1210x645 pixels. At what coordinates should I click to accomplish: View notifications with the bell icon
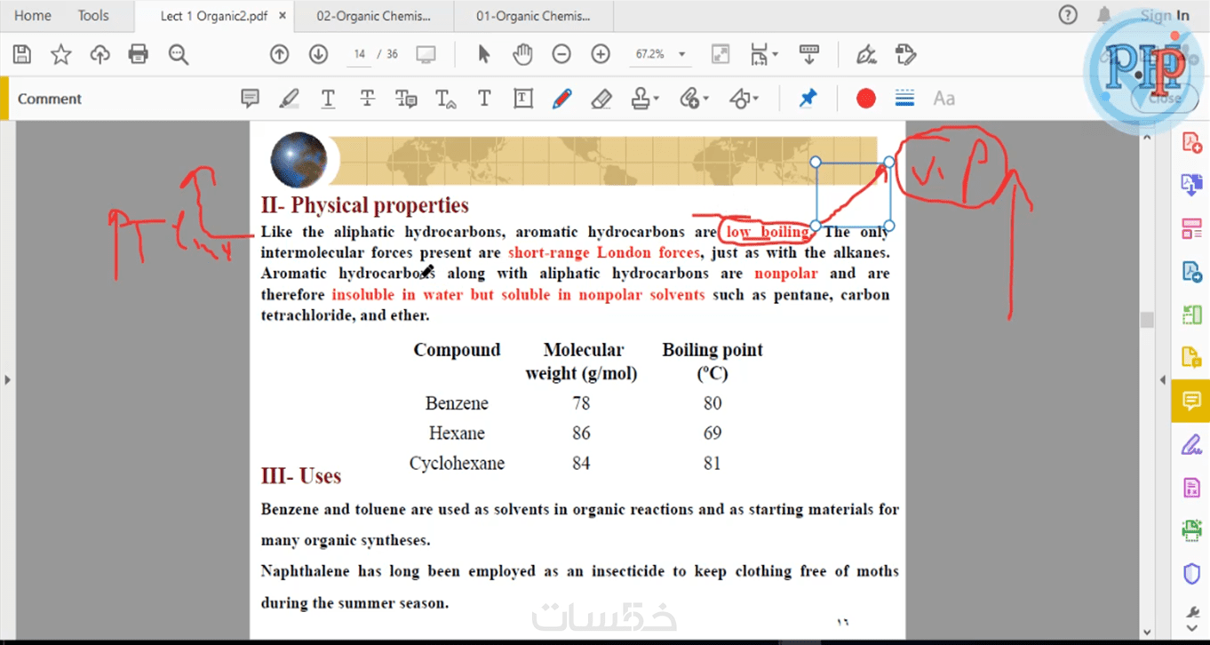point(1104,15)
